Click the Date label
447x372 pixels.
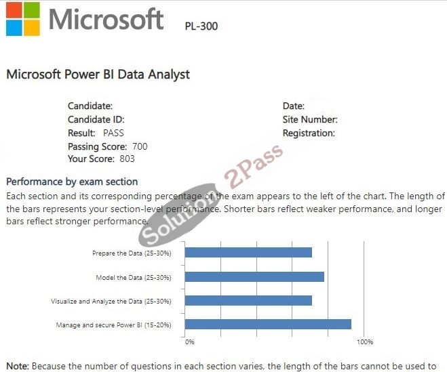pyautogui.click(x=293, y=106)
